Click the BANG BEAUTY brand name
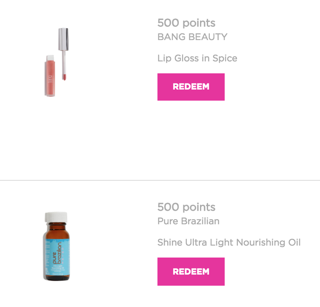 (192, 37)
